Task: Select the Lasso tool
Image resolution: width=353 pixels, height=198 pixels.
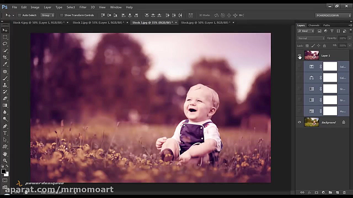Action: [x=5, y=44]
